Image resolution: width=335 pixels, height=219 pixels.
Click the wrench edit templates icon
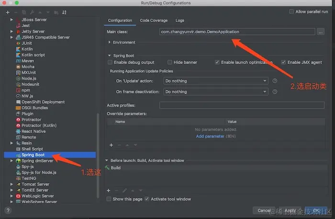[32, 12]
